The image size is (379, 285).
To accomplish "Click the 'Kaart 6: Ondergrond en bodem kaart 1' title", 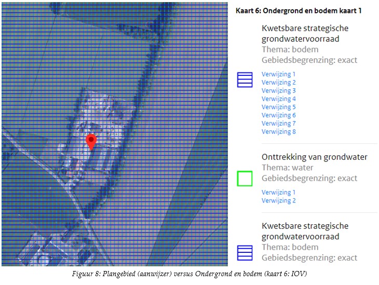I will point(299,11).
